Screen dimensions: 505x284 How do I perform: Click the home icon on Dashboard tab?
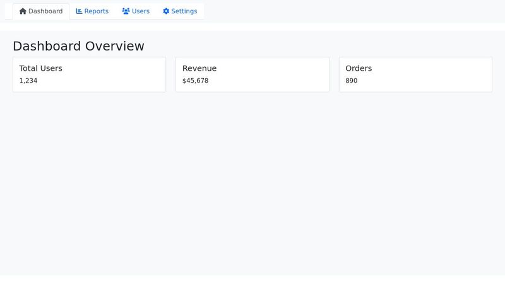click(23, 11)
